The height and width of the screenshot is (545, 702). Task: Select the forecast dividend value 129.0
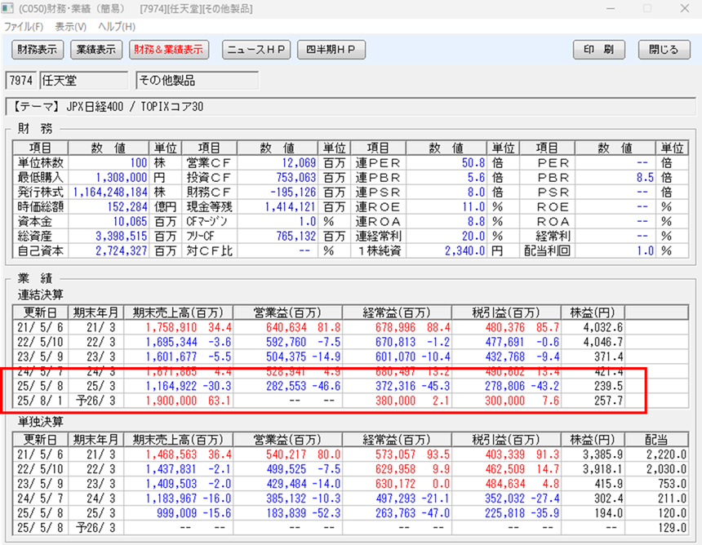point(673,528)
